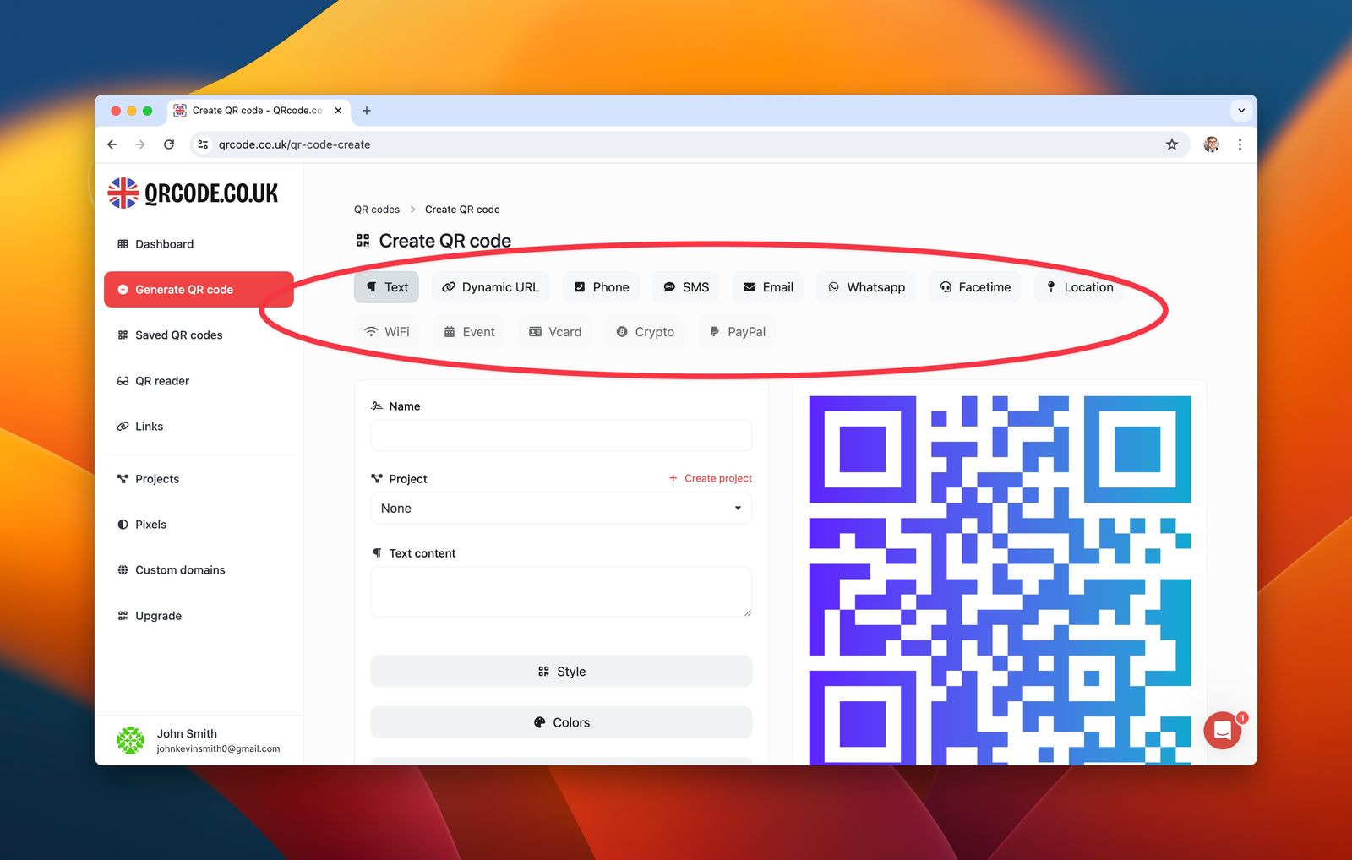The width and height of the screenshot is (1352, 860).
Task: Open the Chrome three-dot menu
Action: point(1240,144)
